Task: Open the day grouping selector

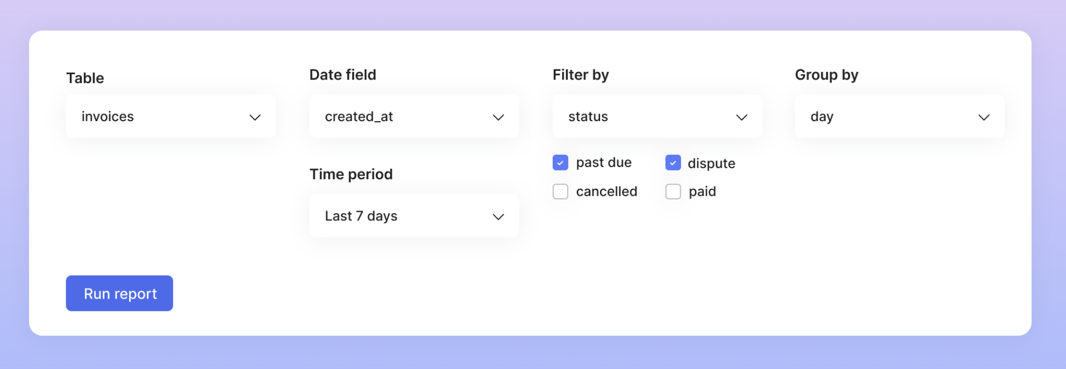Action: pyautogui.click(x=899, y=117)
